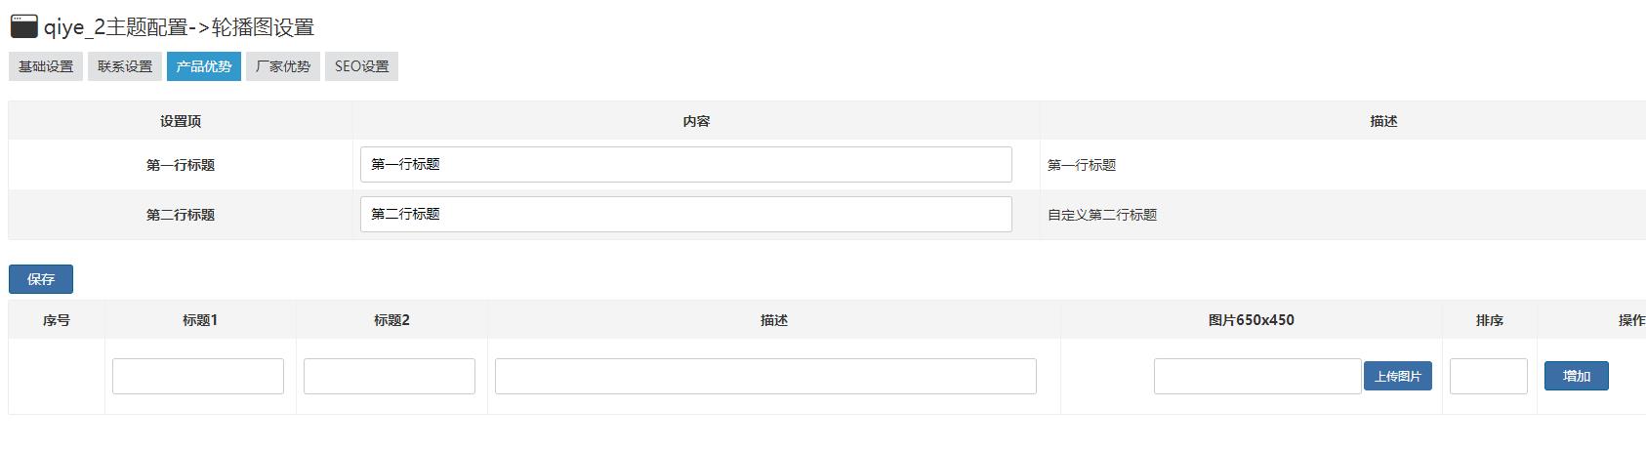Click the 标题1 input box
Viewport: 1646px width, 450px height.
(198, 376)
